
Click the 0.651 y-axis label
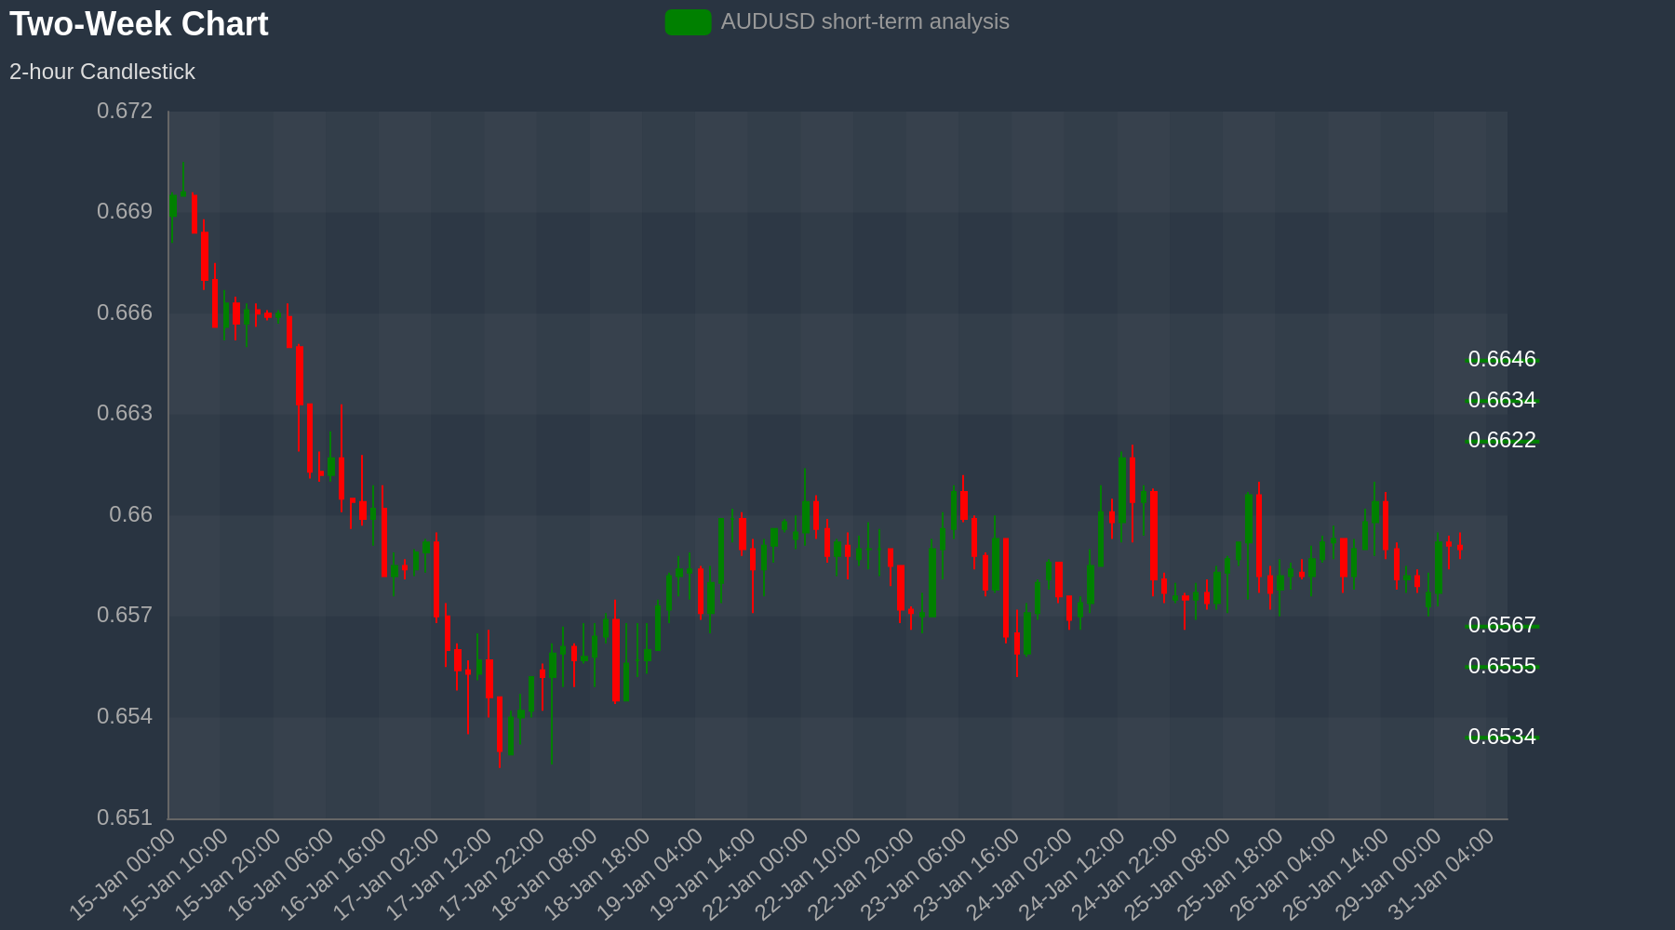tap(125, 817)
